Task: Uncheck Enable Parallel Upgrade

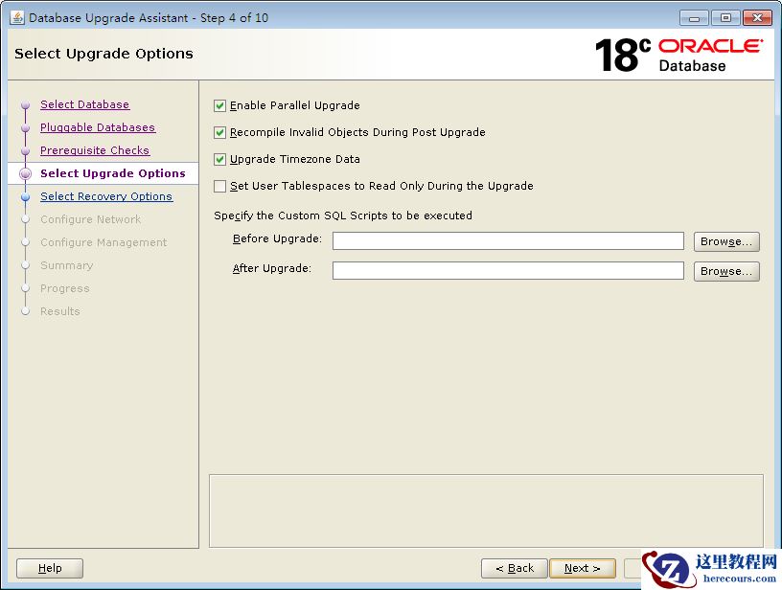Action: pos(219,105)
